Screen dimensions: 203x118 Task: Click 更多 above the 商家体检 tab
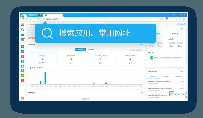[182, 29]
